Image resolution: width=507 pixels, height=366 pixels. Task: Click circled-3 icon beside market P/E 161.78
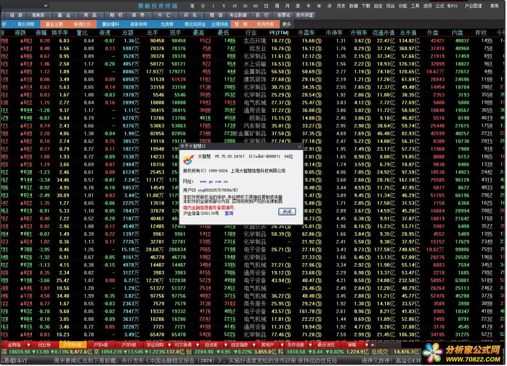point(319,311)
